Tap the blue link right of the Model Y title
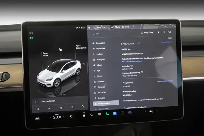 pyautogui.click(x=166, y=42)
